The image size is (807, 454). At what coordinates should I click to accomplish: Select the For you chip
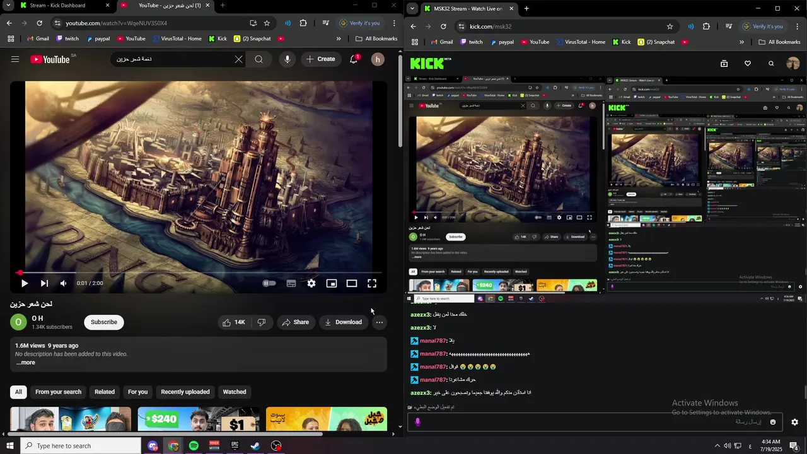pos(138,392)
